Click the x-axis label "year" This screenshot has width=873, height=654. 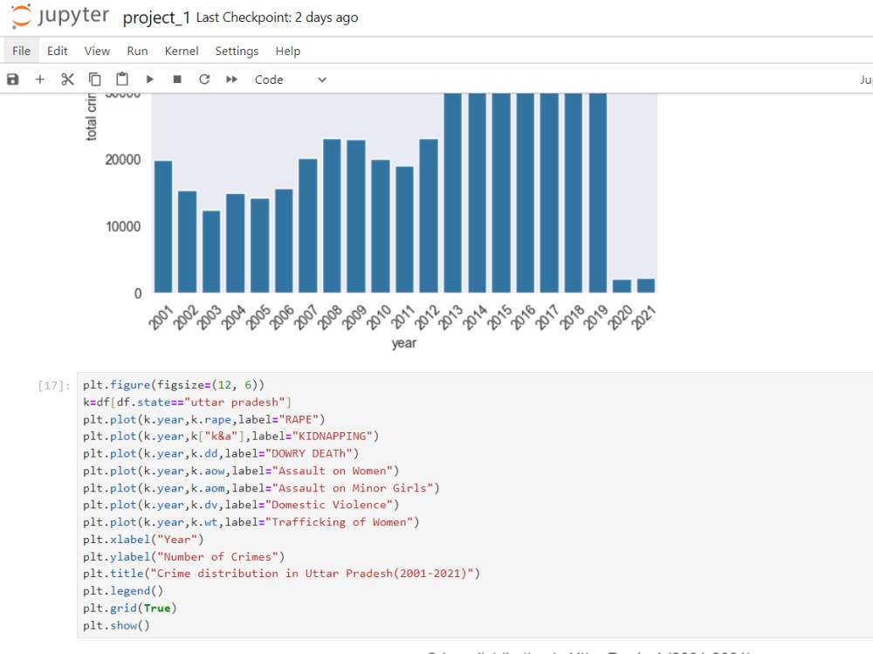[403, 343]
